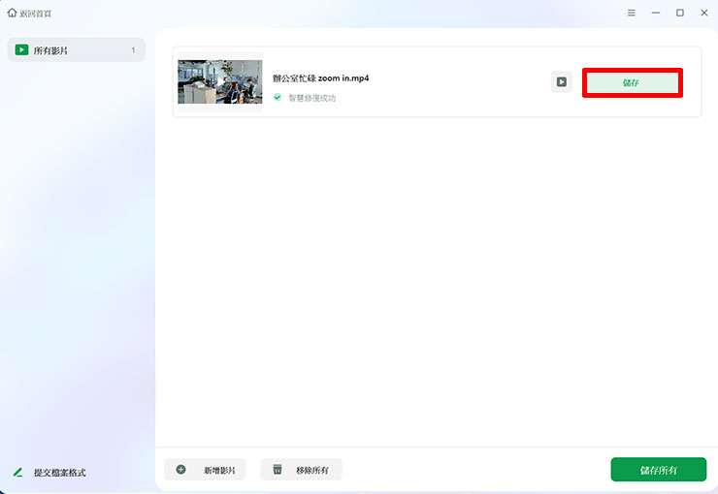The width and height of the screenshot is (718, 494).
Task: Click the 新增影片 button
Action: click(205, 470)
